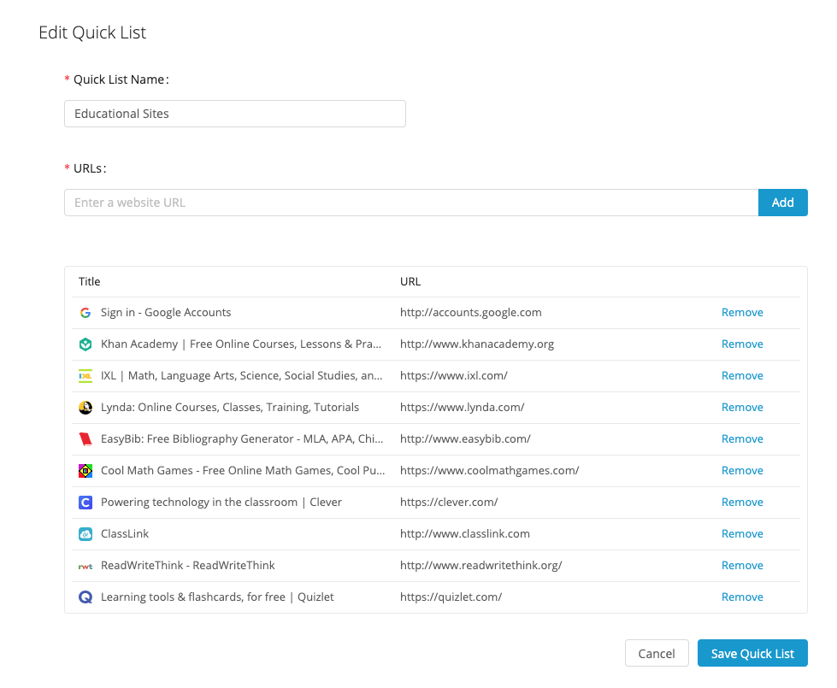Click the IXL favicon
837x688 pixels.
pos(85,376)
